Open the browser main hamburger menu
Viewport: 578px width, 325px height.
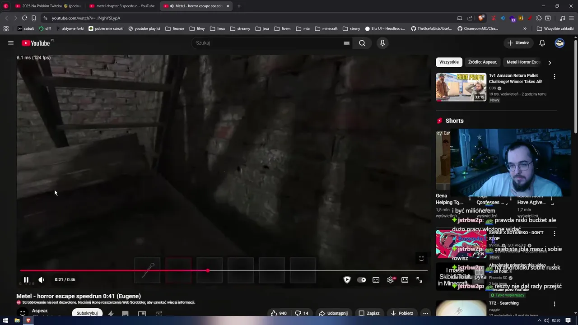pyautogui.click(x=571, y=18)
